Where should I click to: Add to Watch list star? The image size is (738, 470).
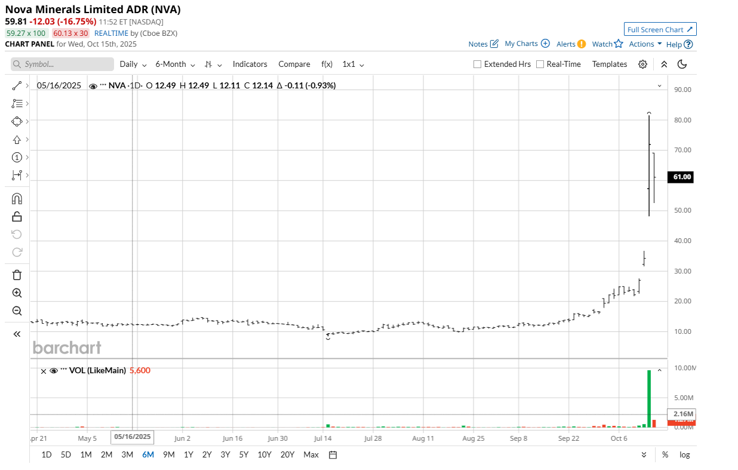619,44
